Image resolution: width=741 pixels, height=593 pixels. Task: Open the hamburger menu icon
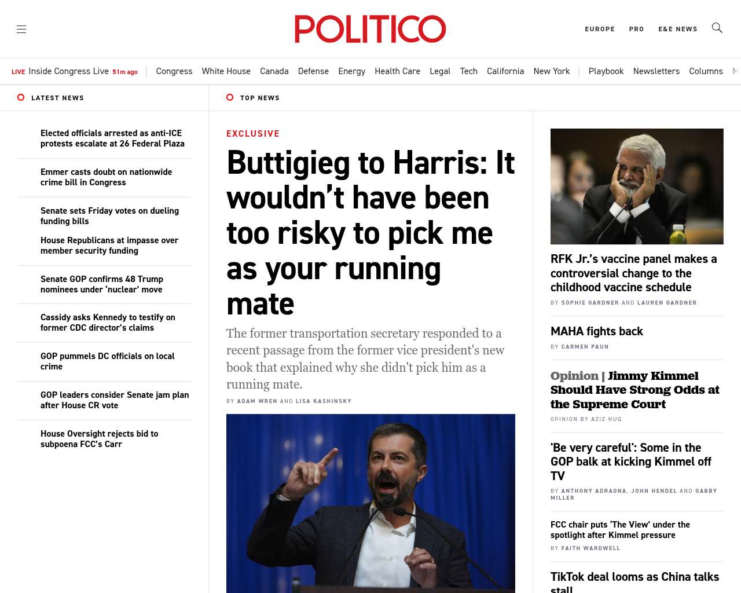pos(21,29)
